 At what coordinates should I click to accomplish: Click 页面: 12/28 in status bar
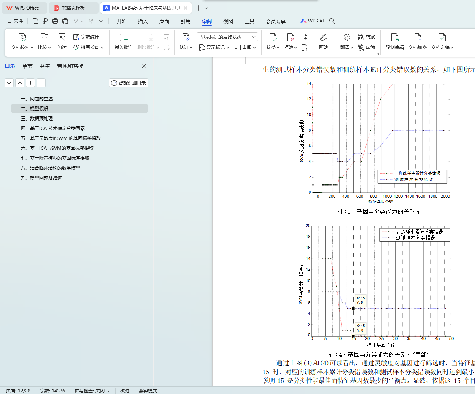pos(18,391)
